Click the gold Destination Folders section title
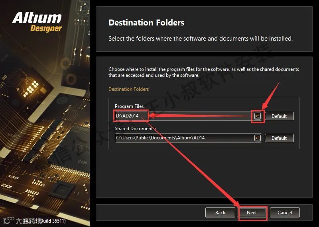This screenshot has height=227, width=319. [128, 89]
